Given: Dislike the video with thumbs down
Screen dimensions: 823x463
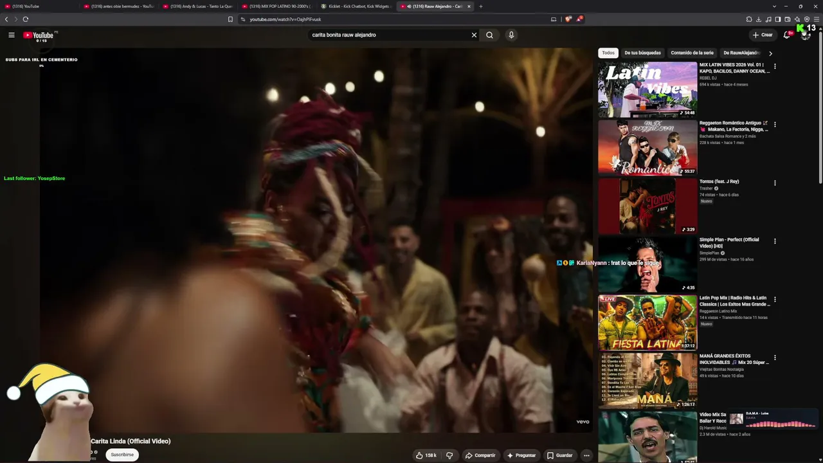Looking at the screenshot, I should (449, 455).
